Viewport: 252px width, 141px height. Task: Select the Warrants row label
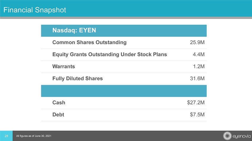[63, 67]
